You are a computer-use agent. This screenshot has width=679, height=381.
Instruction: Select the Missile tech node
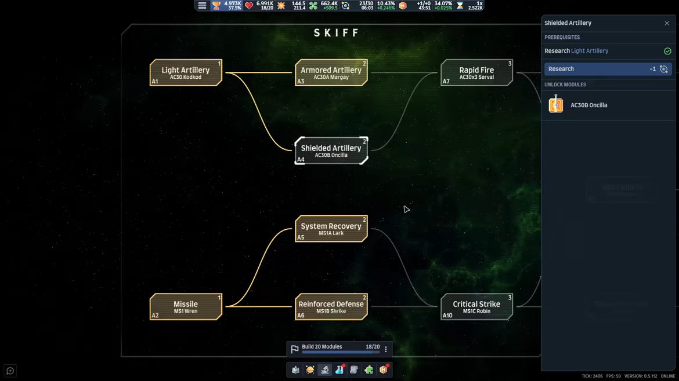186,307
